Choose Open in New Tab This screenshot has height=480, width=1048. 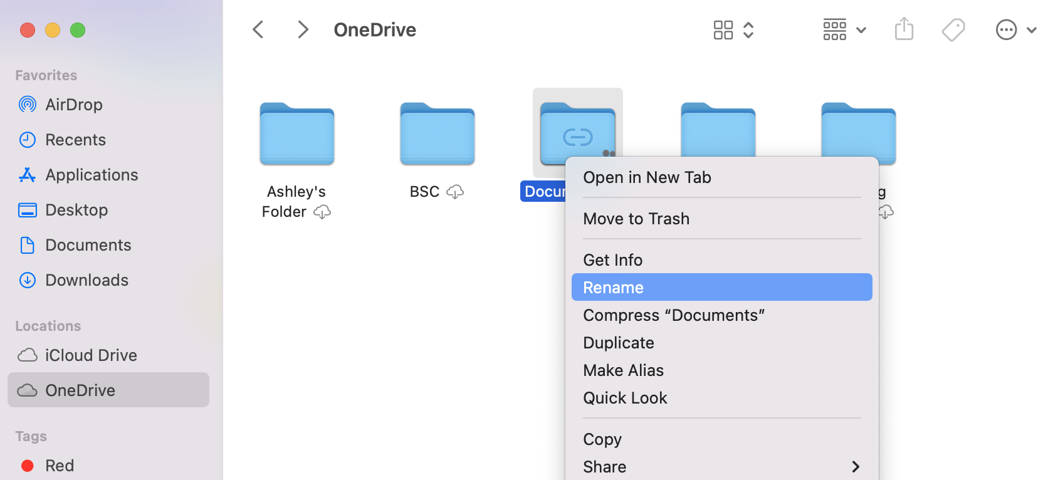722,177
